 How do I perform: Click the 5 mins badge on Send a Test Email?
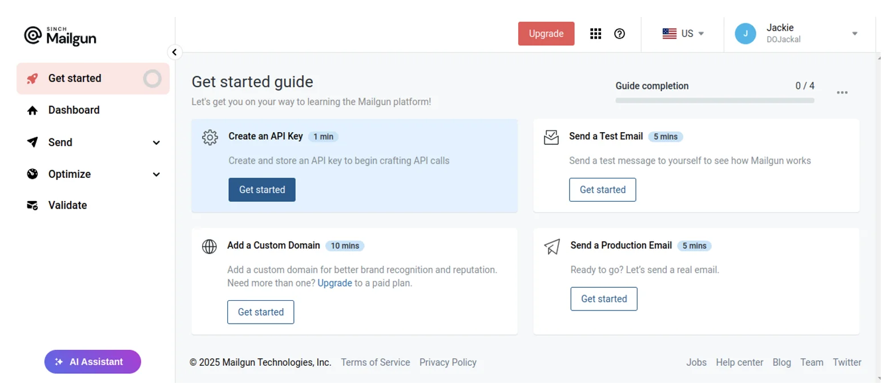(x=666, y=137)
